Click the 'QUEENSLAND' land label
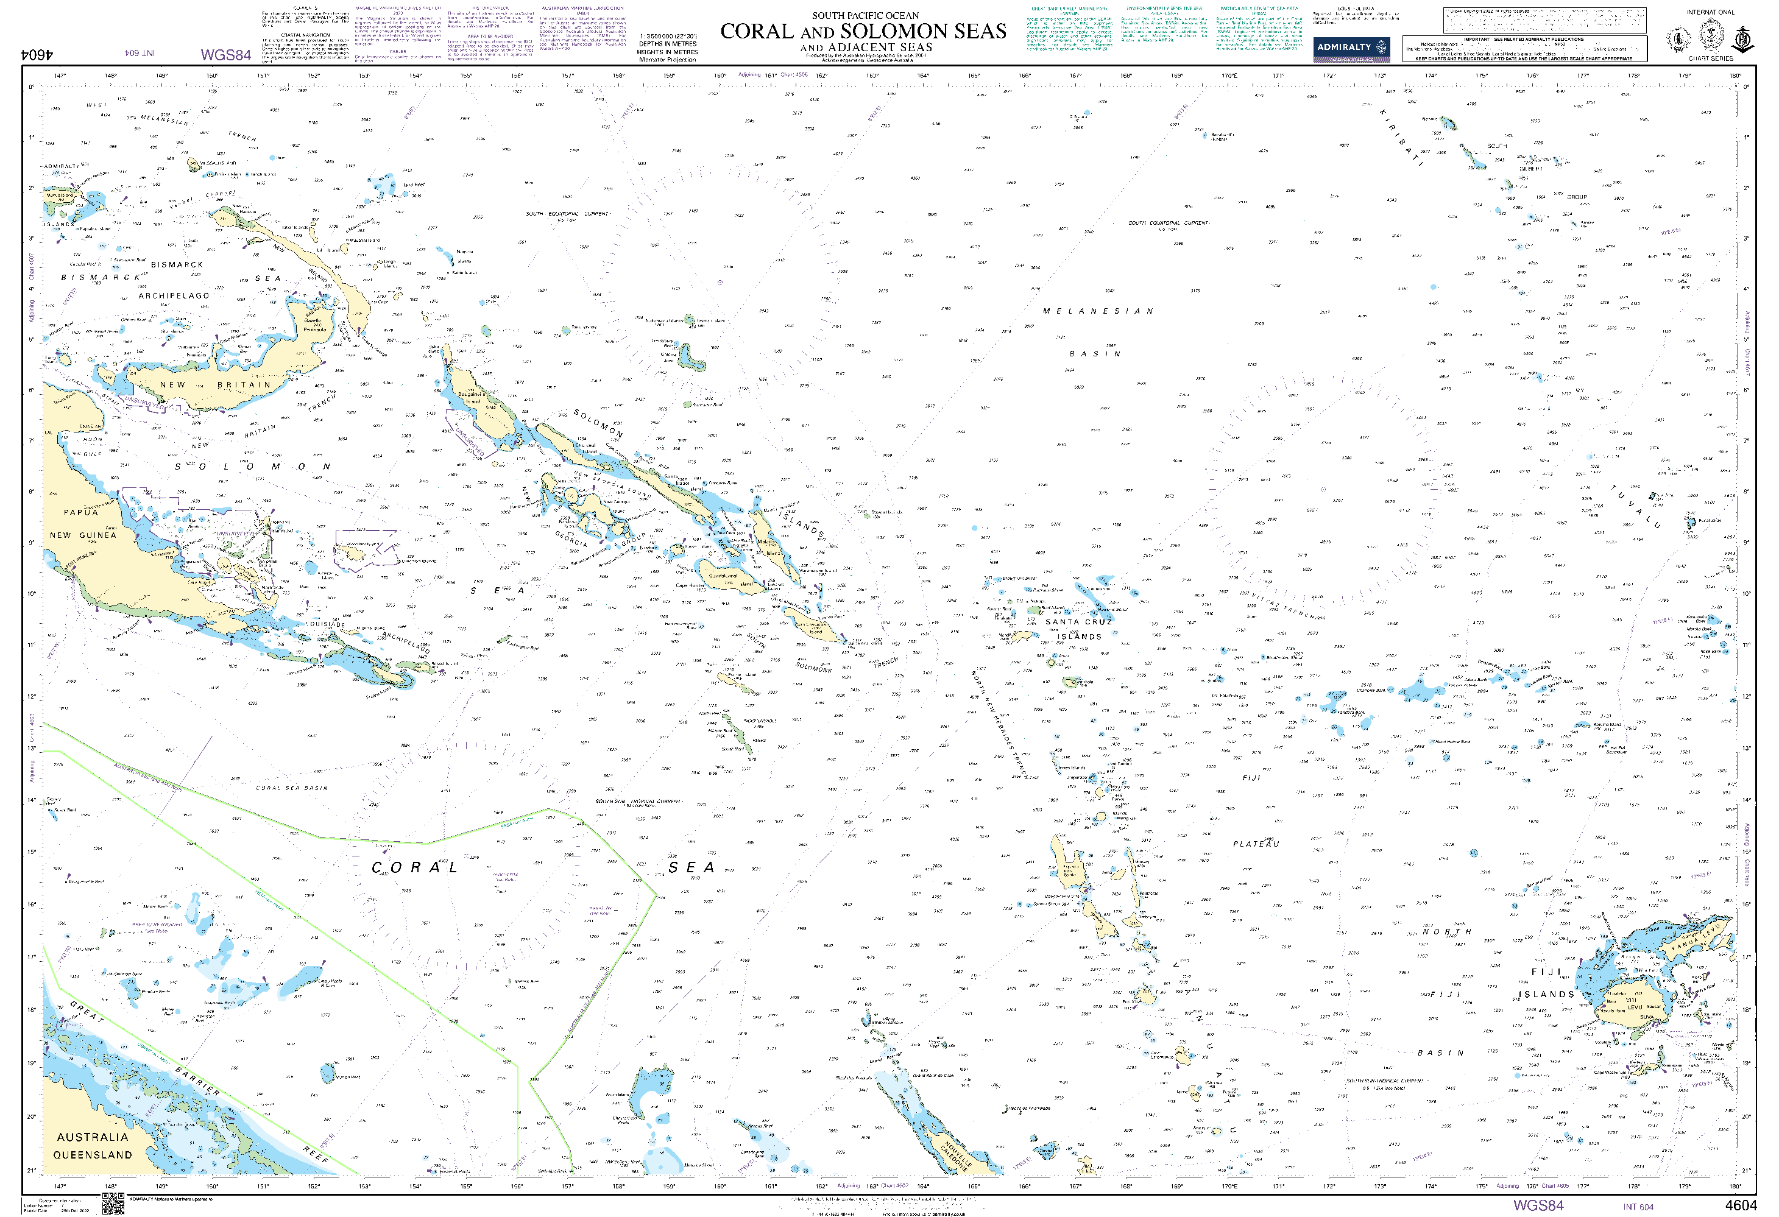The image size is (1779, 1217). [93, 1154]
